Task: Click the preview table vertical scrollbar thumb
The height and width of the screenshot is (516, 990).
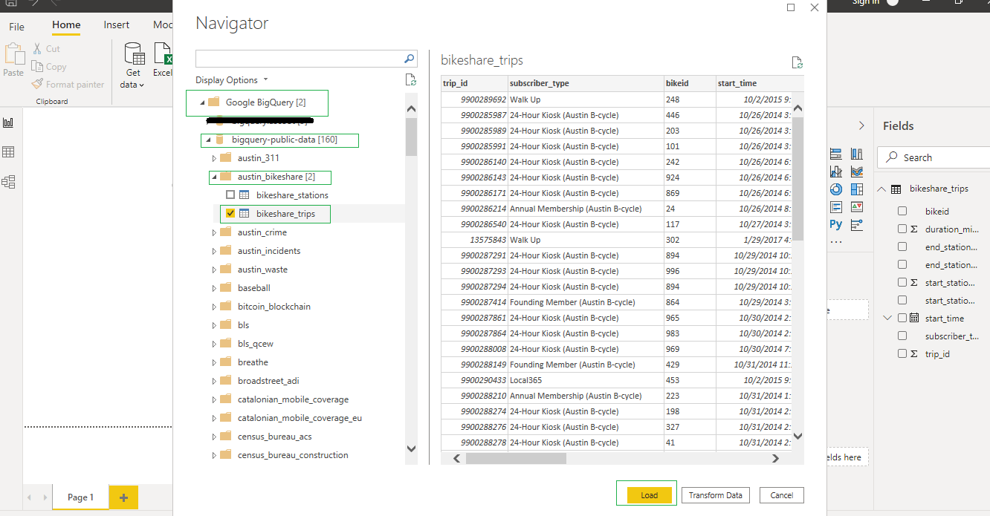Action: click(x=797, y=178)
